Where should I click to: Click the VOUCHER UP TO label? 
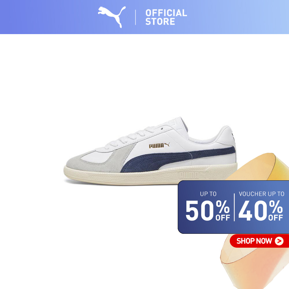click(262, 194)
